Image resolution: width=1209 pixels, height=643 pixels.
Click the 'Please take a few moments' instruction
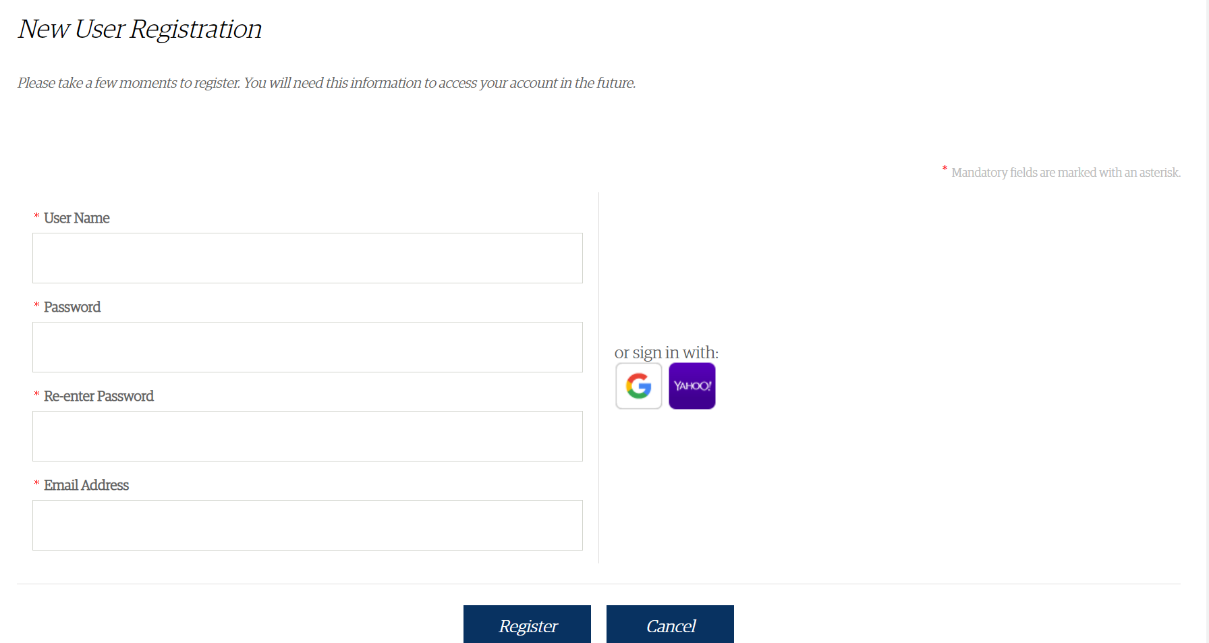pos(327,82)
